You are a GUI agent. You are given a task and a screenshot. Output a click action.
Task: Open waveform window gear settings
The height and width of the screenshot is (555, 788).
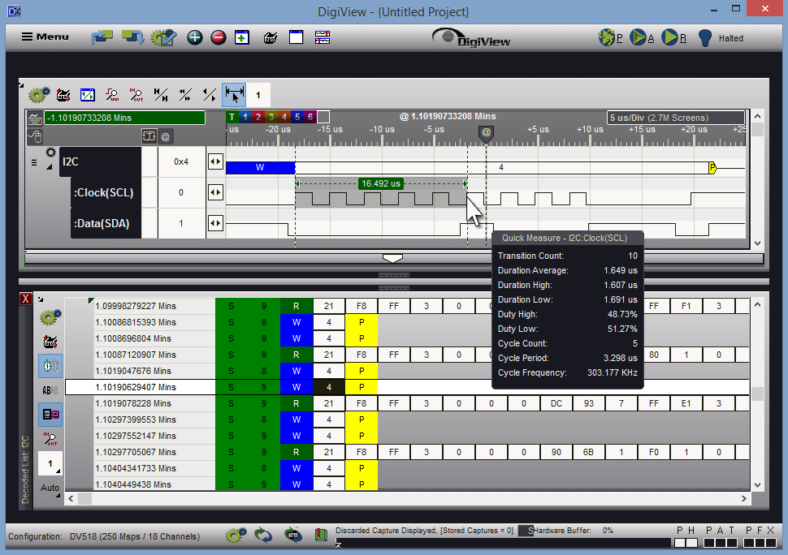click(x=37, y=95)
